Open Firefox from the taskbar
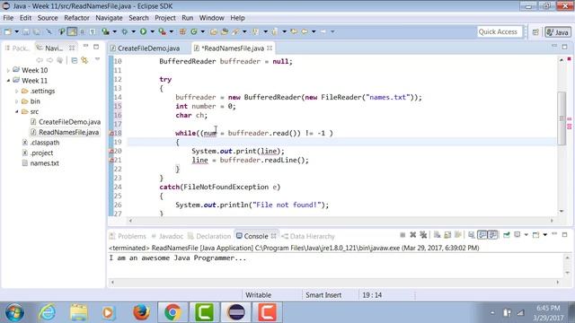 141,313
